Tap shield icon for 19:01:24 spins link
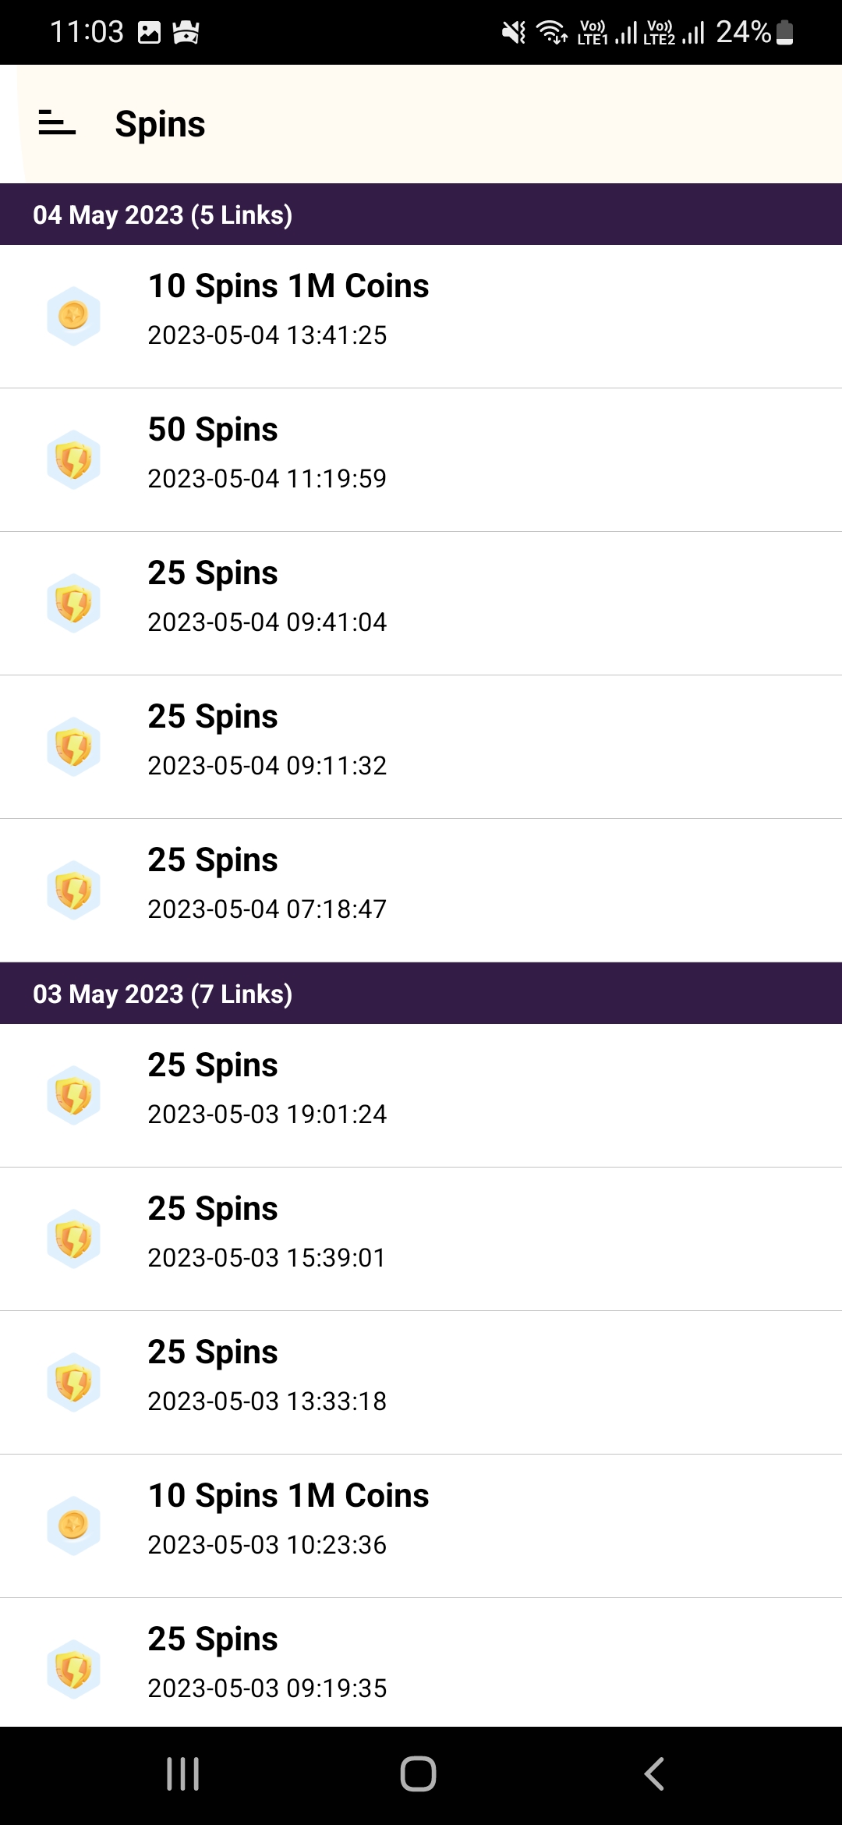The image size is (842, 1825). (73, 1095)
